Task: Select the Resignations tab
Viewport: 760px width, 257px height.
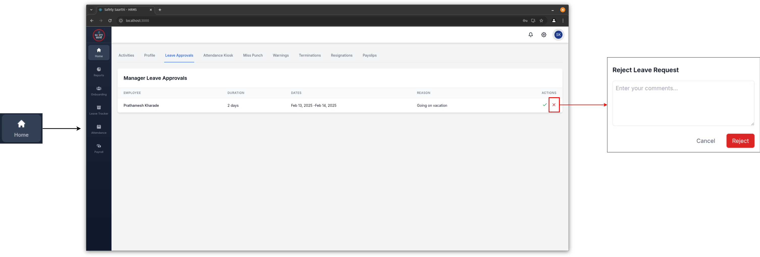Action: [341, 55]
